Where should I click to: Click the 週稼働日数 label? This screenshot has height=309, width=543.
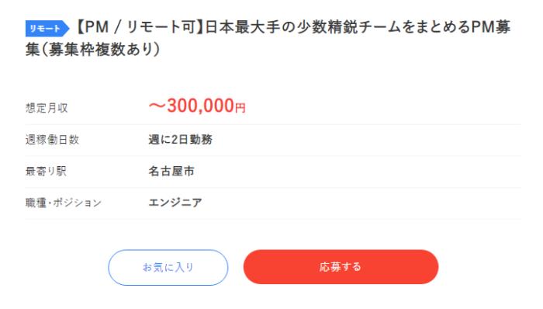pyautogui.click(x=52, y=140)
